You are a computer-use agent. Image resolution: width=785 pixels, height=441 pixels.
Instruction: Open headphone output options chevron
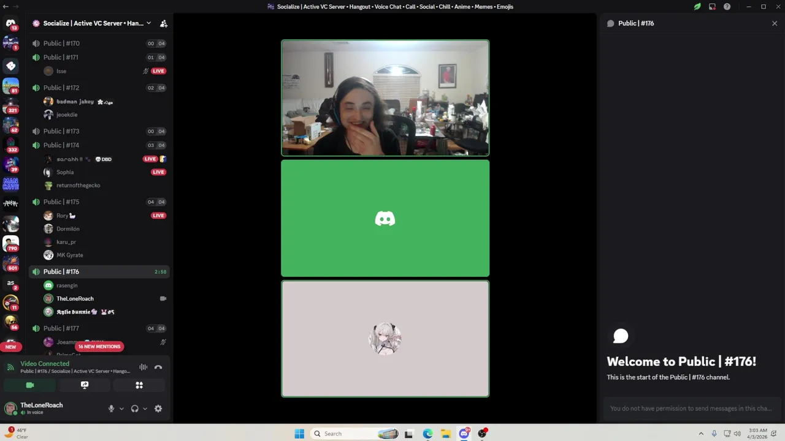(145, 409)
